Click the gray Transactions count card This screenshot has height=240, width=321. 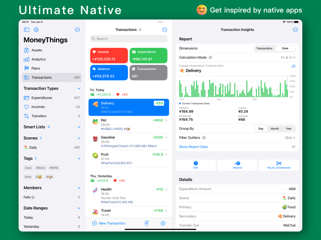point(149,73)
